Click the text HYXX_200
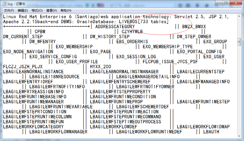This screenshot has width=244, height=141. tap(101, 67)
